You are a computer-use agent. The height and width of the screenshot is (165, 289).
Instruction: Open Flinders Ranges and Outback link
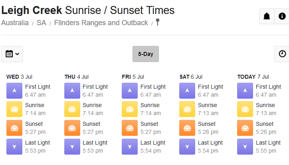[x=101, y=23]
